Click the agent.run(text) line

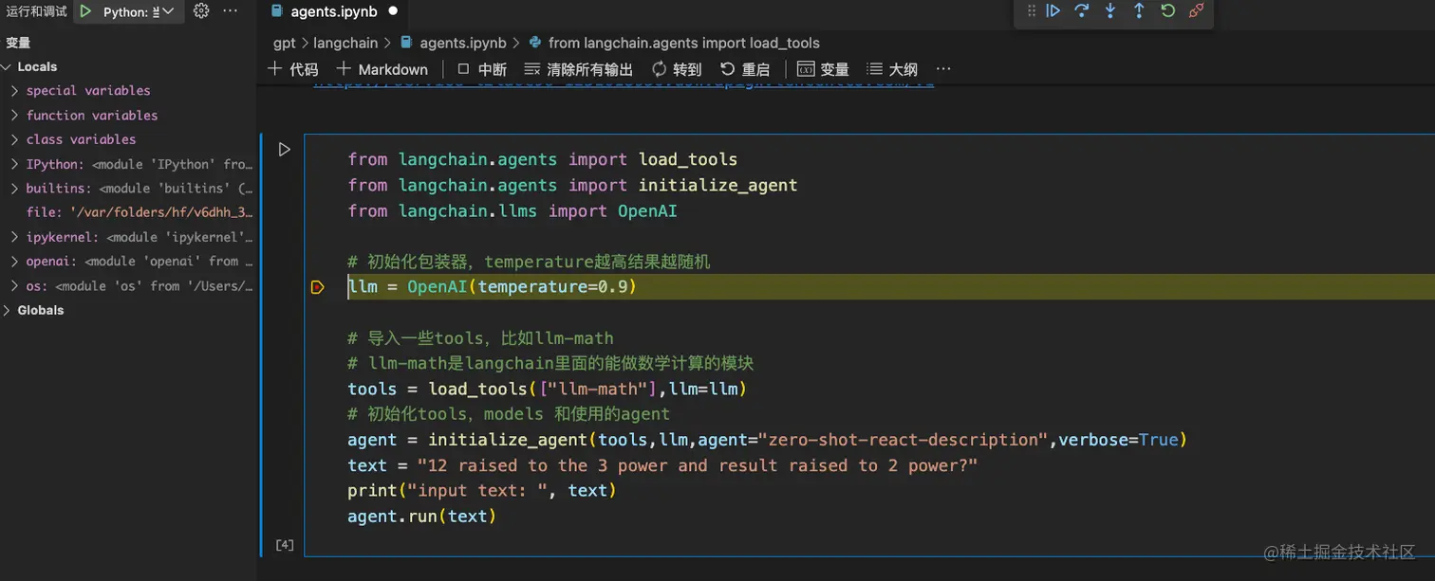422,517
